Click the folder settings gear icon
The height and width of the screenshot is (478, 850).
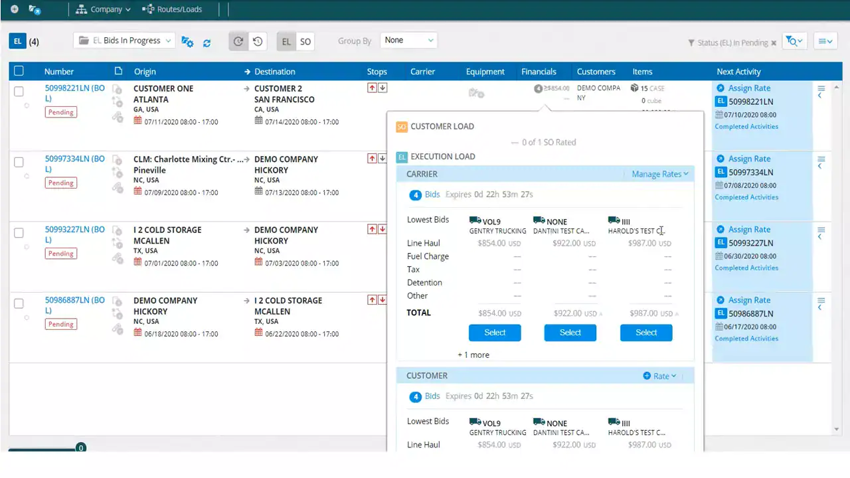(x=187, y=41)
